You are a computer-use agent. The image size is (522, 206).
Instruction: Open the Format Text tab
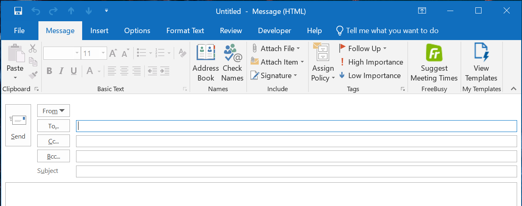pyautogui.click(x=185, y=31)
